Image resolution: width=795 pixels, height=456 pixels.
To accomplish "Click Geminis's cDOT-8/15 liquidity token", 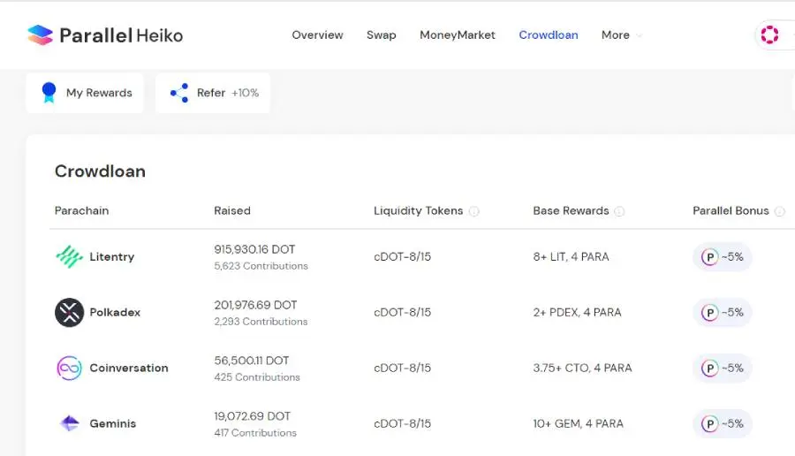I will point(403,423).
